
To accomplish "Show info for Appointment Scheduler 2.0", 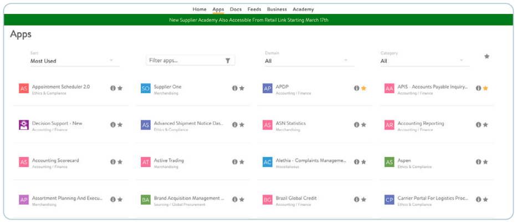I will [112, 88].
